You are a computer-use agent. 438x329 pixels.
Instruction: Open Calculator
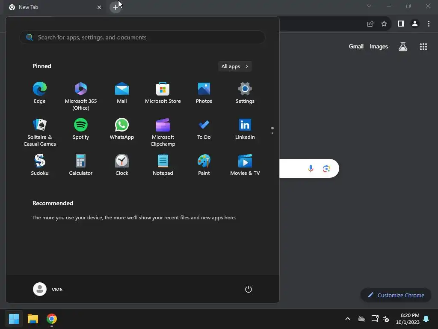point(81,165)
